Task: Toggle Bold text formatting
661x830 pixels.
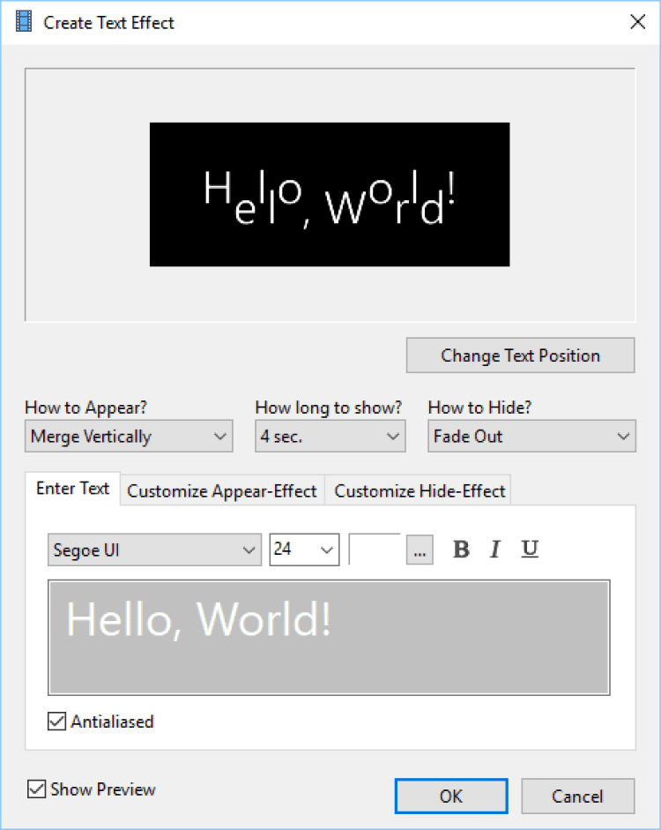Action: click(x=461, y=550)
